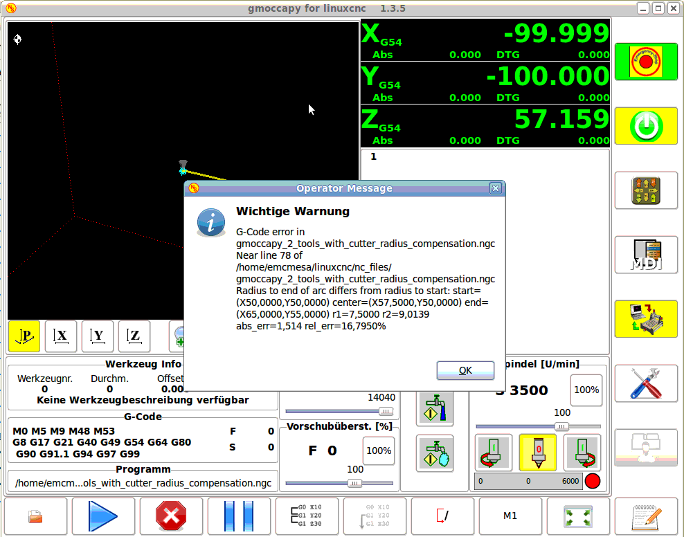Adjust the spindle override slider handle
Image resolution: width=684 pixels, height=537 pixels.
pos(561,427)
